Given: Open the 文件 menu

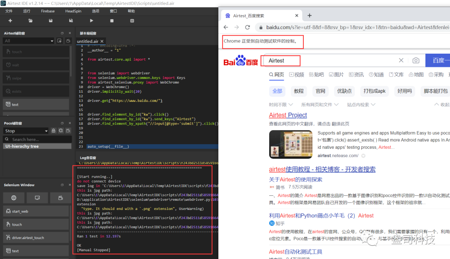Looking at the screenshot, I should point(9,11).
